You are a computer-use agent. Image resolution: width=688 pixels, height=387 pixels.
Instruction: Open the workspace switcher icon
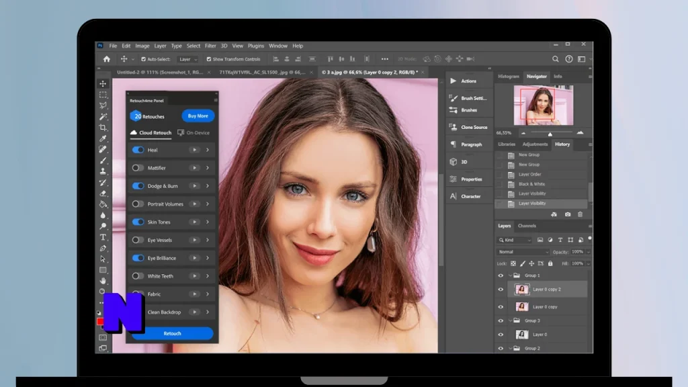(x=581, y=59)
